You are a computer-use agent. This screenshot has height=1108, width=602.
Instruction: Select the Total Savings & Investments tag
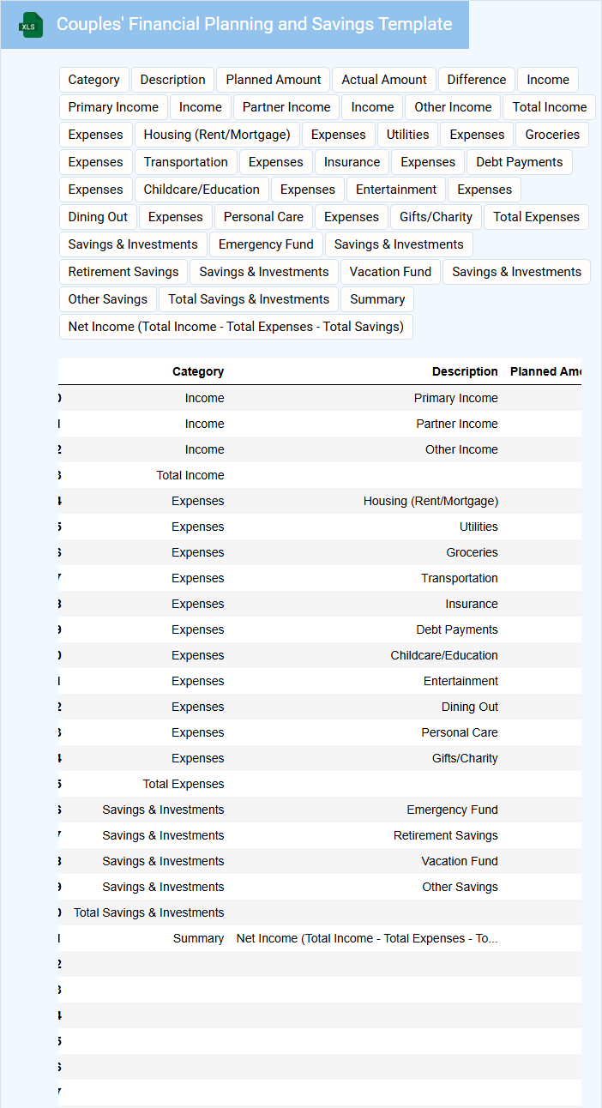coord(249,299)
